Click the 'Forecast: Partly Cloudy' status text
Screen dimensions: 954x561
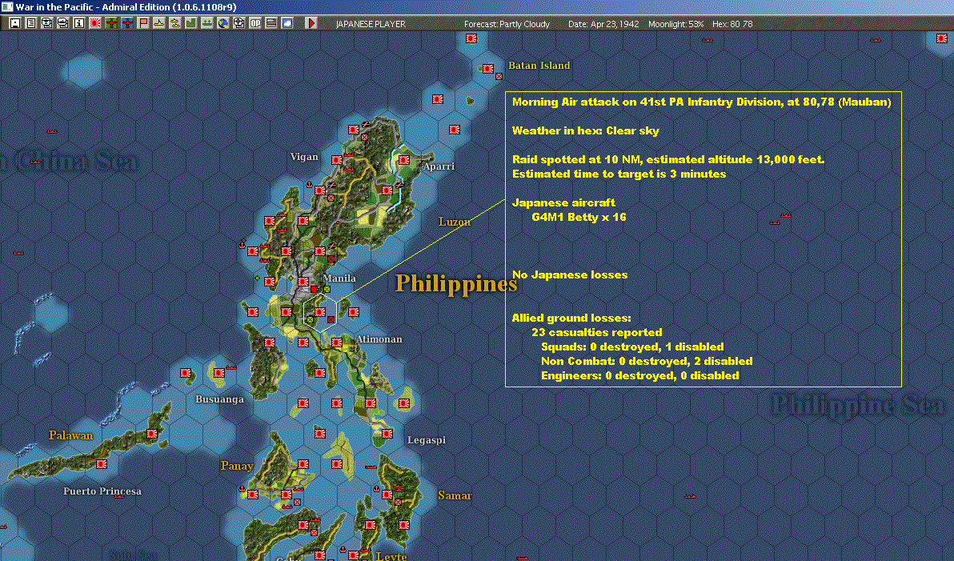click(507, 24)
